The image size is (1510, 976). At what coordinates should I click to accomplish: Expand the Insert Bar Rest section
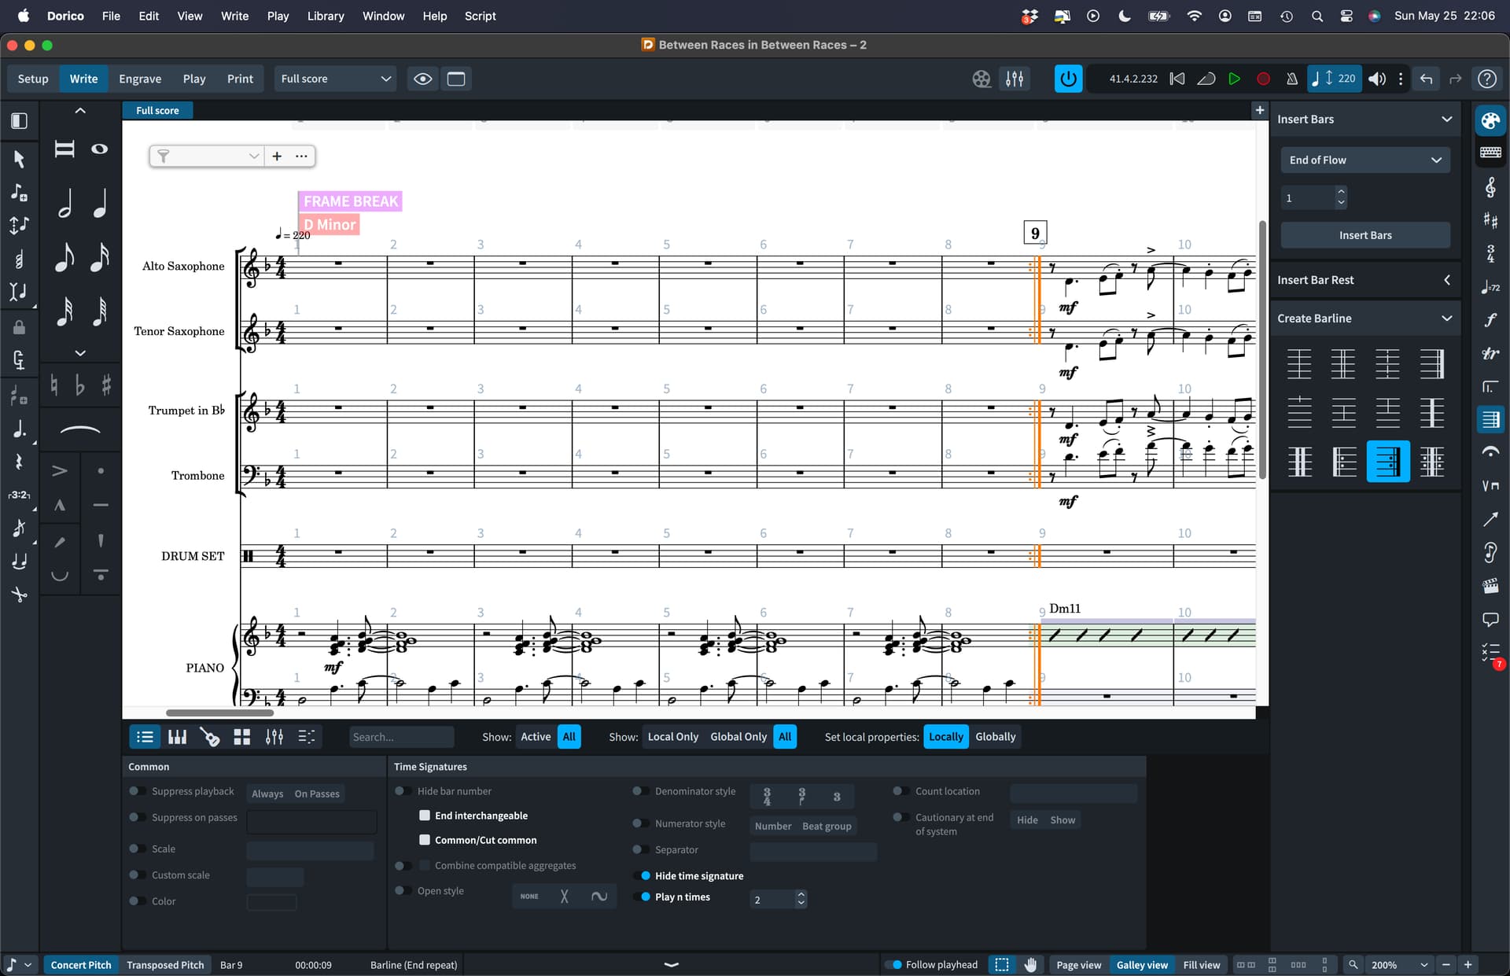pyautogui.click(x=1446, y=280)
